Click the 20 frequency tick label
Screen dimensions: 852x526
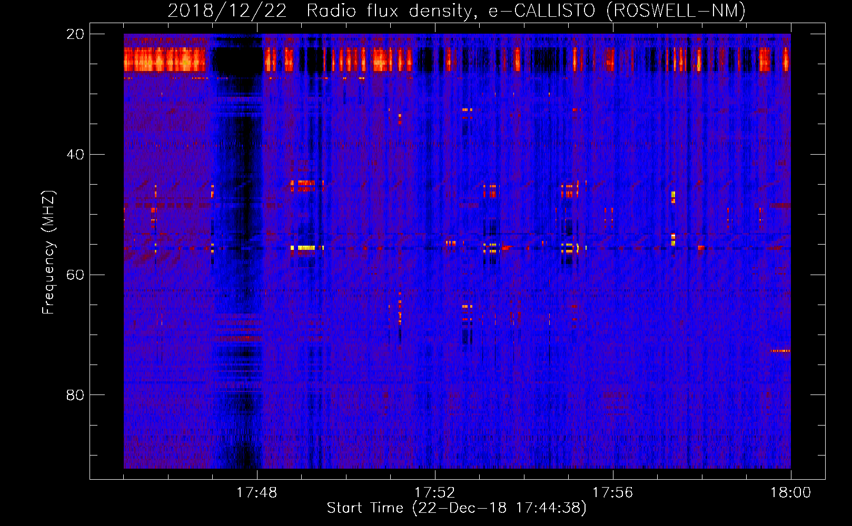75,34
